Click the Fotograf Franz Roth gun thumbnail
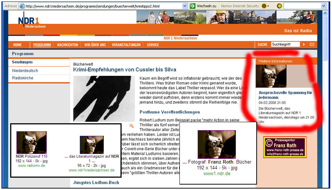This screenshot has width=332, height=190. tap(217, 144)
